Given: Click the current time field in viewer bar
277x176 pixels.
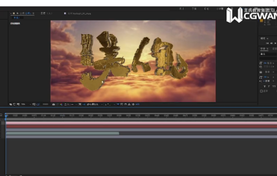Looking at the screenshot, I should (46, 104).
